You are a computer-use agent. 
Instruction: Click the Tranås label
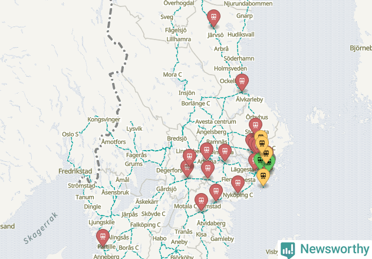click(x=183, y=232)
